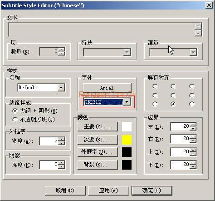Increase the 下(D) bottom margin spinner

point(193,163)
